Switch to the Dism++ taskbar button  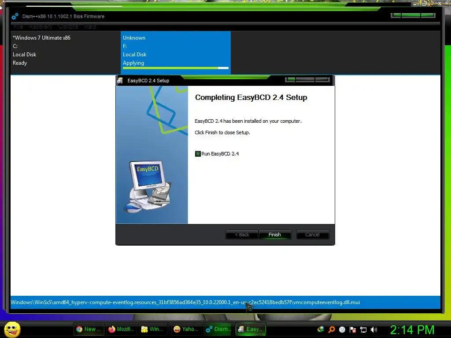[218, 329]
